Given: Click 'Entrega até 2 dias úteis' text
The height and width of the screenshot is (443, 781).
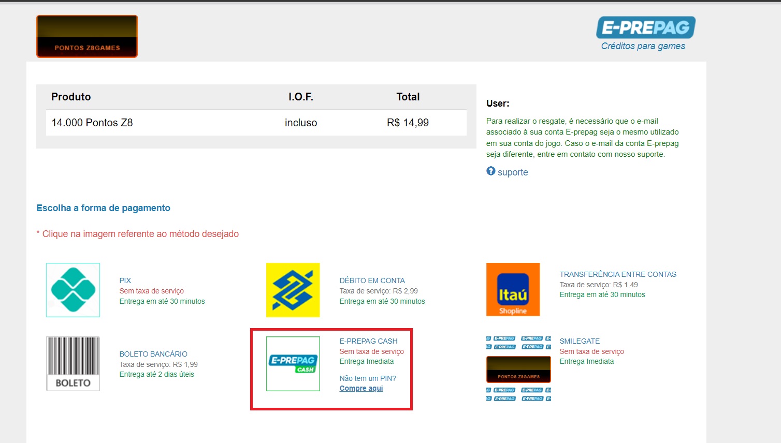Looking at the screenshot, I should tap(157, 374).
